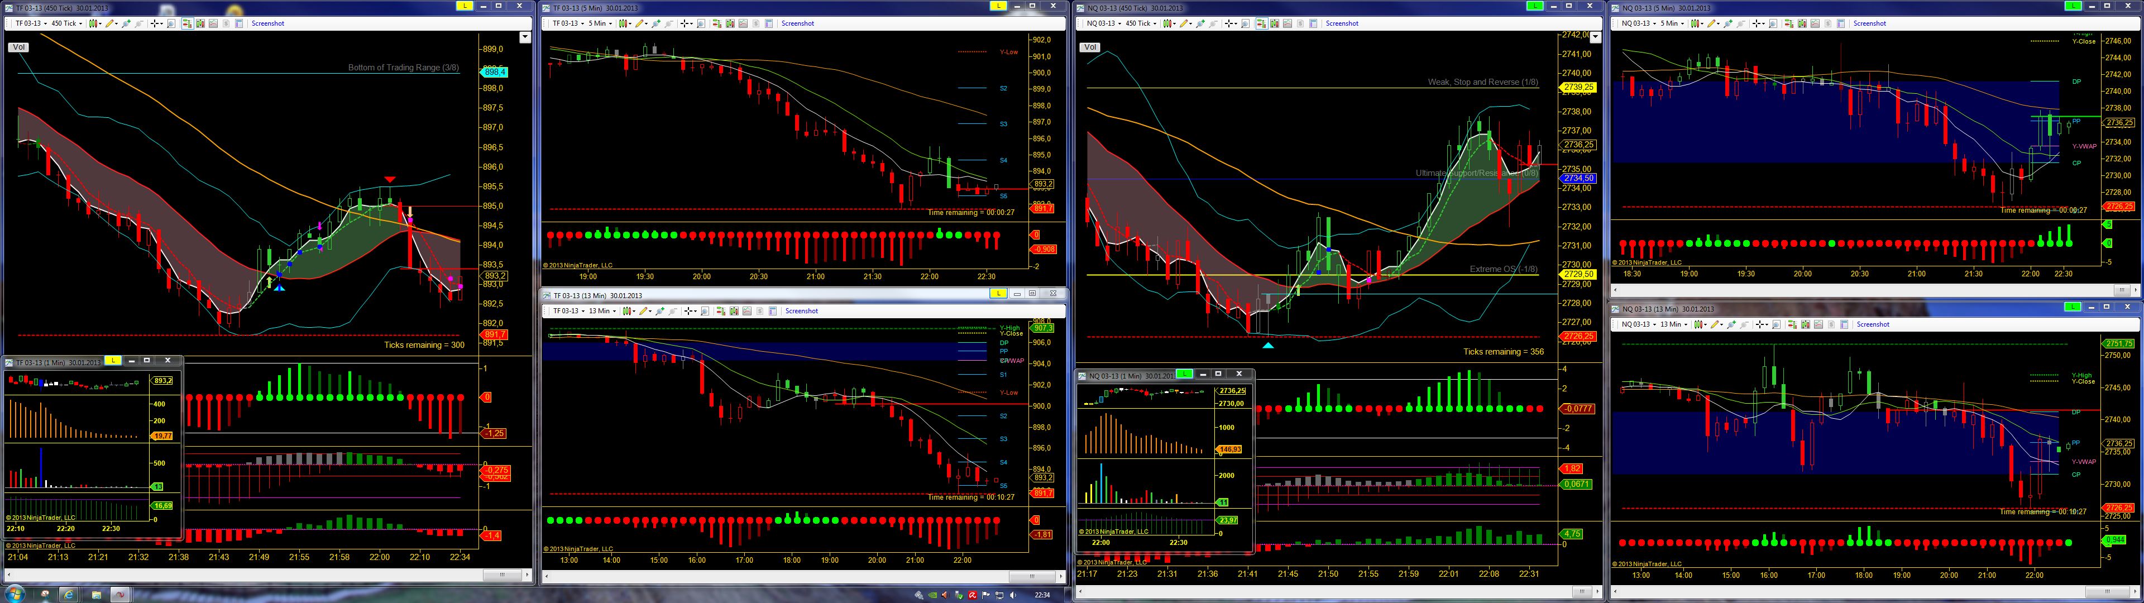Show Data Box in NQ 13 Min chart

(1775, 324)
